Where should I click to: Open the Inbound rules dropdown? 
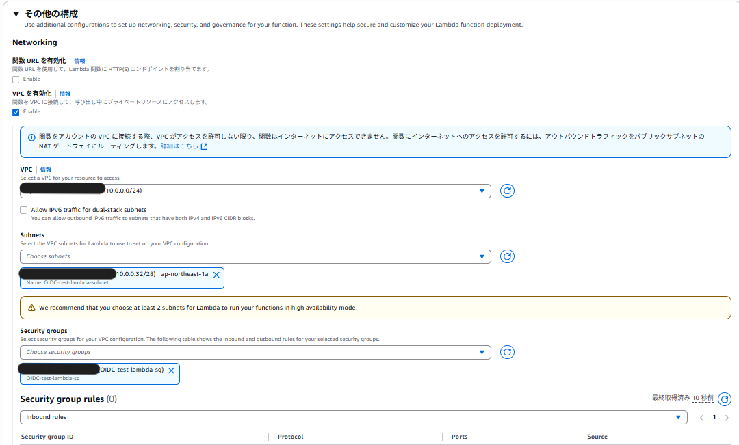pyautogui.click(x=353, y=417)
